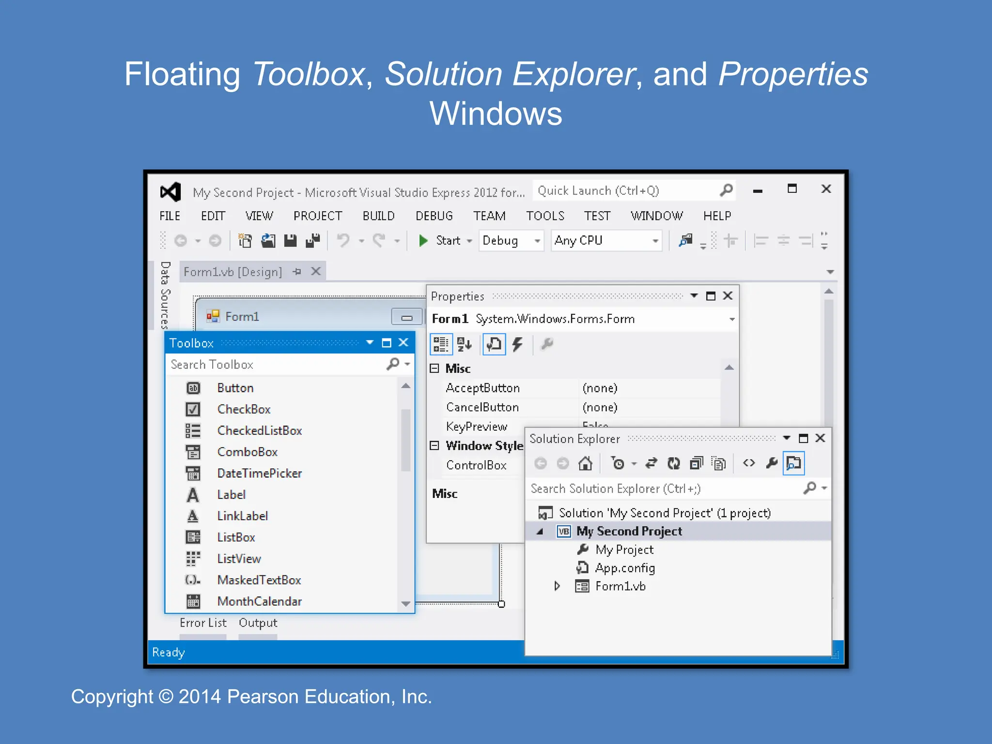Select App.config in Solution Explorer
This screenshot has width=992, height=744.
pyautogui.click(x=625, y=568)
